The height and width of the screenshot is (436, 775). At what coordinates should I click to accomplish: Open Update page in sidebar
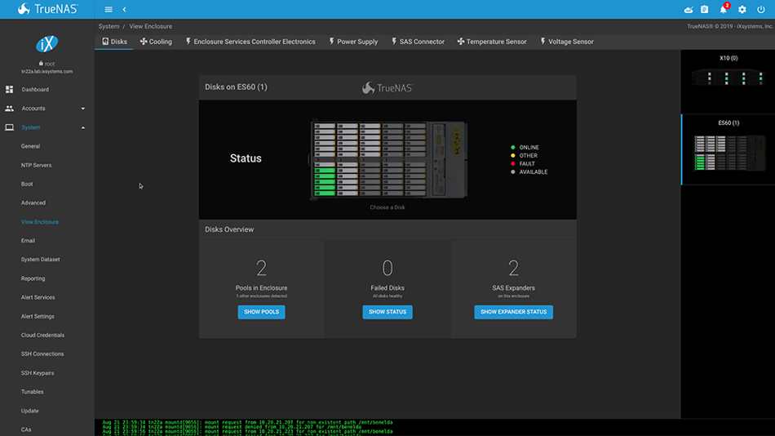(x=29, y=411)
